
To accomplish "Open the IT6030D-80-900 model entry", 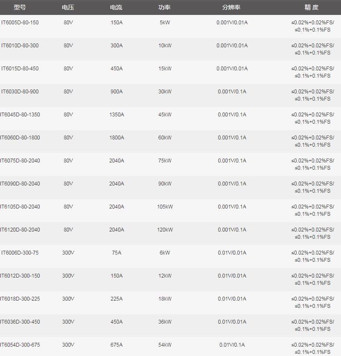I will (20, 92).
